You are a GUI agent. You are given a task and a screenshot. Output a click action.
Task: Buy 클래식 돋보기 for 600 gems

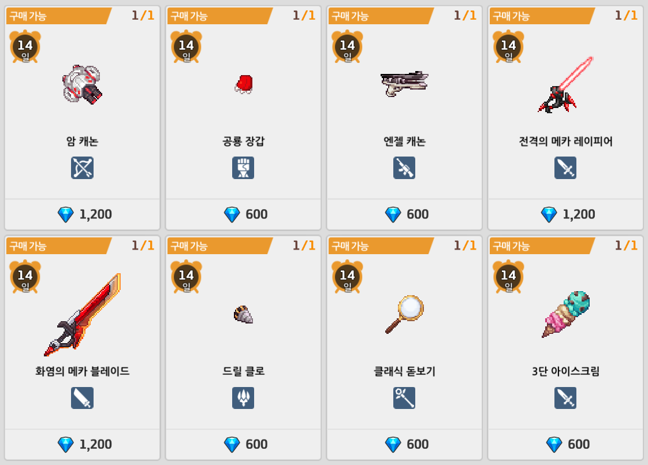[x=404, y=444]
